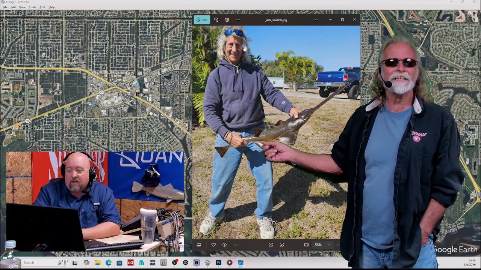Click the Windows taskbar Search box
This screenshot has height=270, width=481.
45,262
